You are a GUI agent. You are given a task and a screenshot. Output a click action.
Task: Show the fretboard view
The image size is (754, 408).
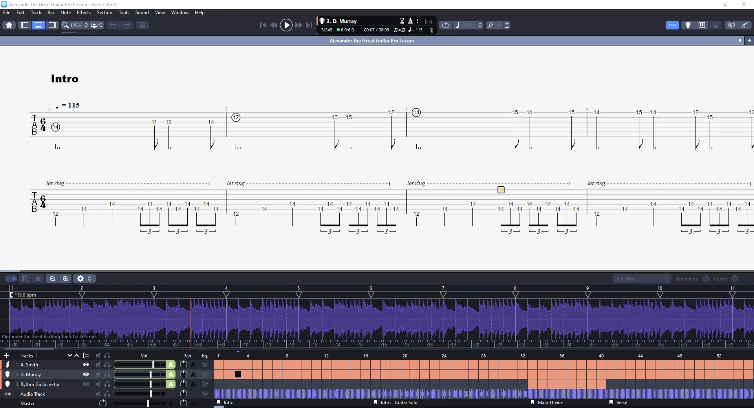click(x=688, y=25)
